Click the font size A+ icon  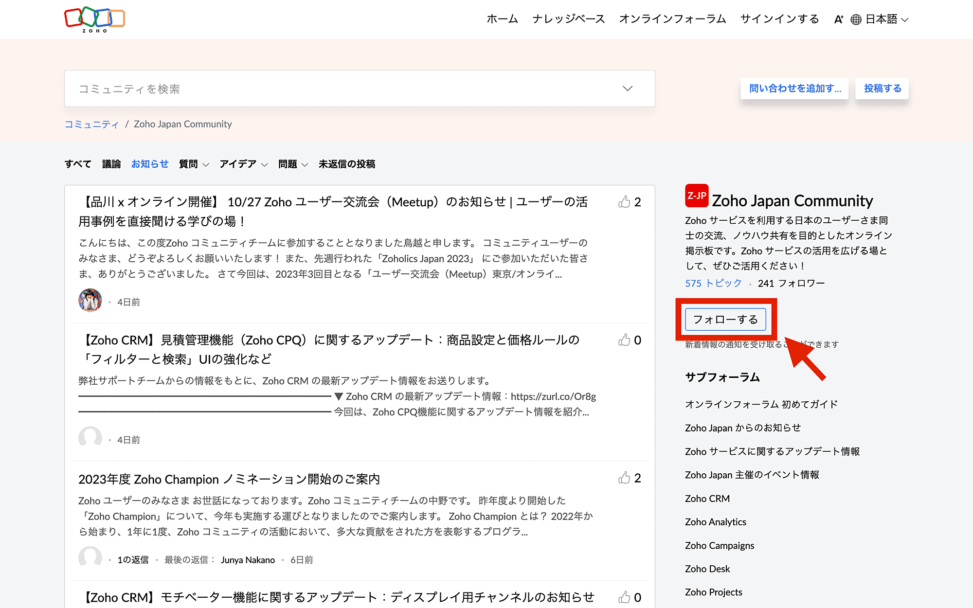[838, 19]
